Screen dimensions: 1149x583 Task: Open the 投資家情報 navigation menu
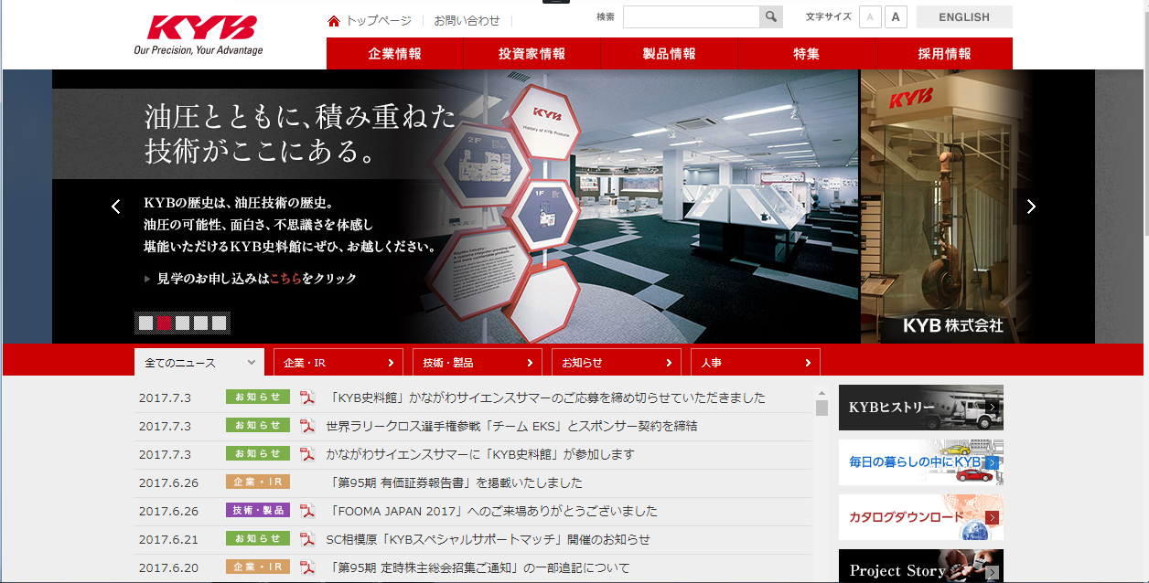click(x=532, y=54)
